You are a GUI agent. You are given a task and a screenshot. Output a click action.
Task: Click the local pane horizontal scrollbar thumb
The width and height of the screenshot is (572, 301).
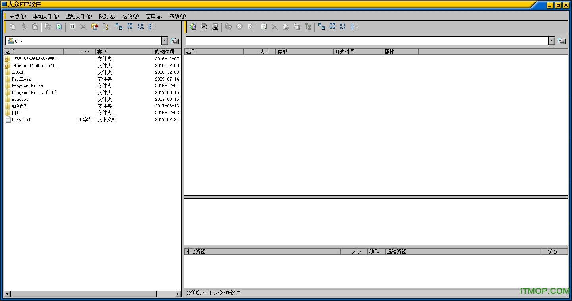click(83, 294)
